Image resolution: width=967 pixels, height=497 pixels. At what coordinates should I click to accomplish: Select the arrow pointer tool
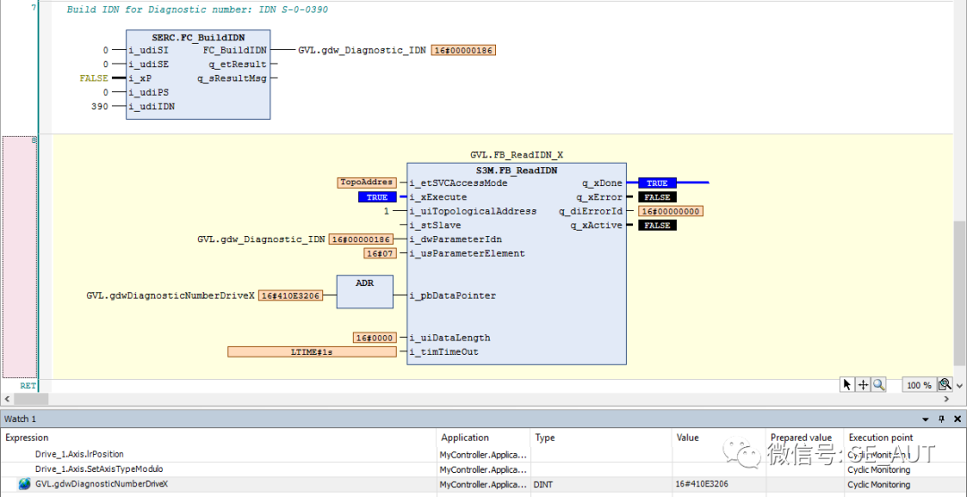pyautogui.click(x=847, y=384)
